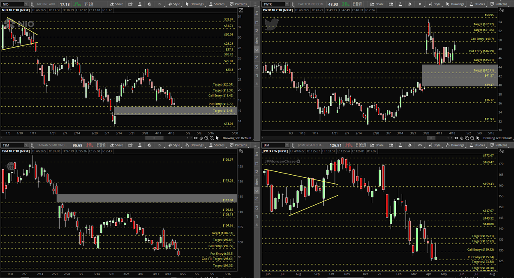Screen dimensions: 514x278
Task: Click Share button in JPM chart
Action: point(377,145)
